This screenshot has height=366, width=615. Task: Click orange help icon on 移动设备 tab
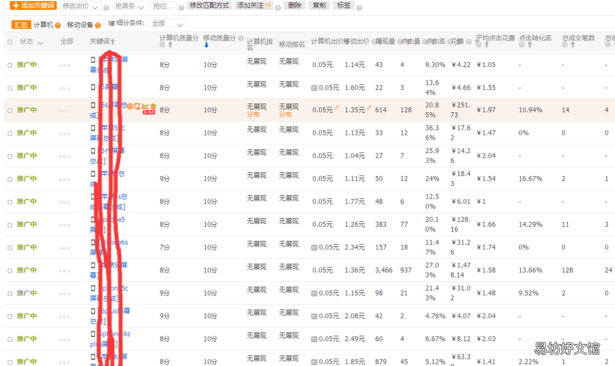[x=98, y=25]
